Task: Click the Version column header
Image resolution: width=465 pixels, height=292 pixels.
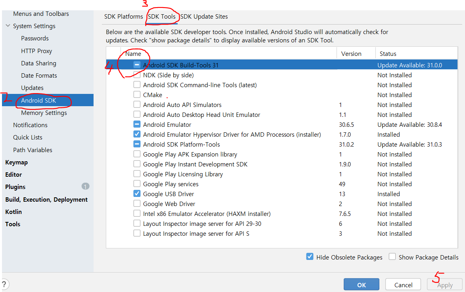Action: point(351,53)
